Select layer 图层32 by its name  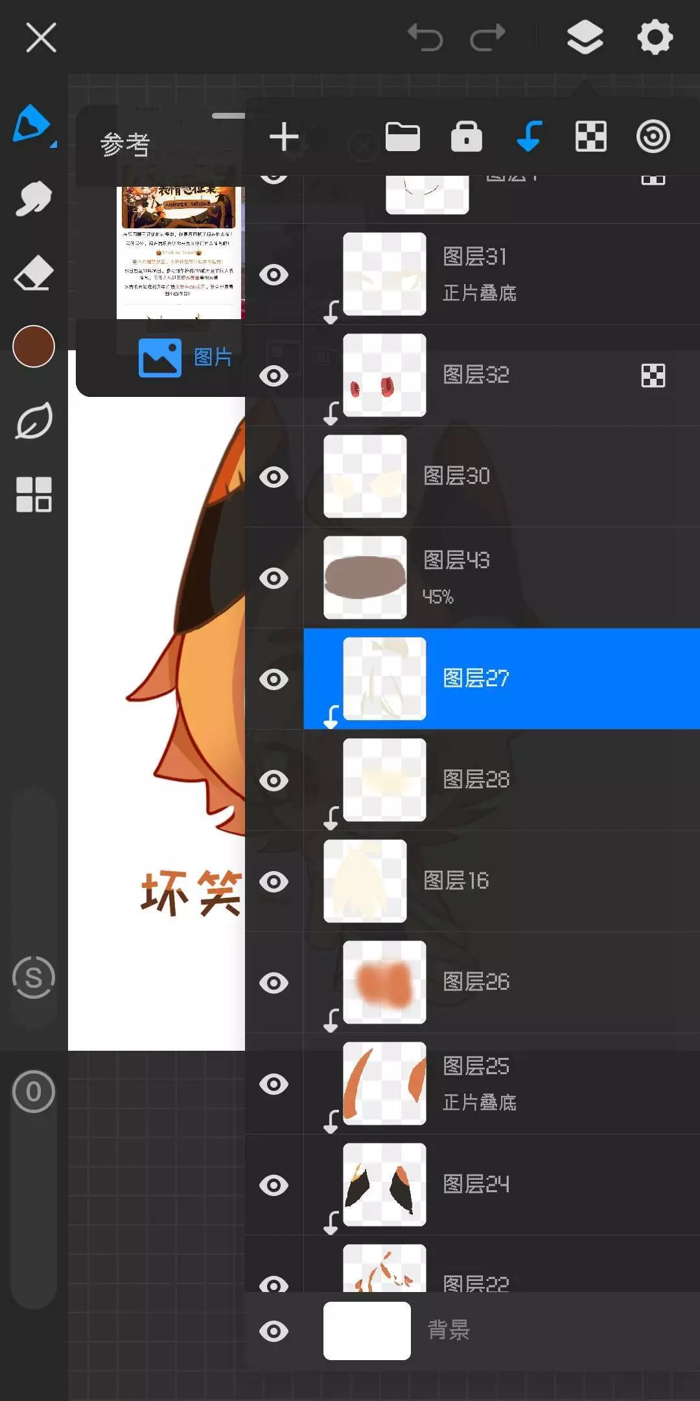tap(476, 375)
